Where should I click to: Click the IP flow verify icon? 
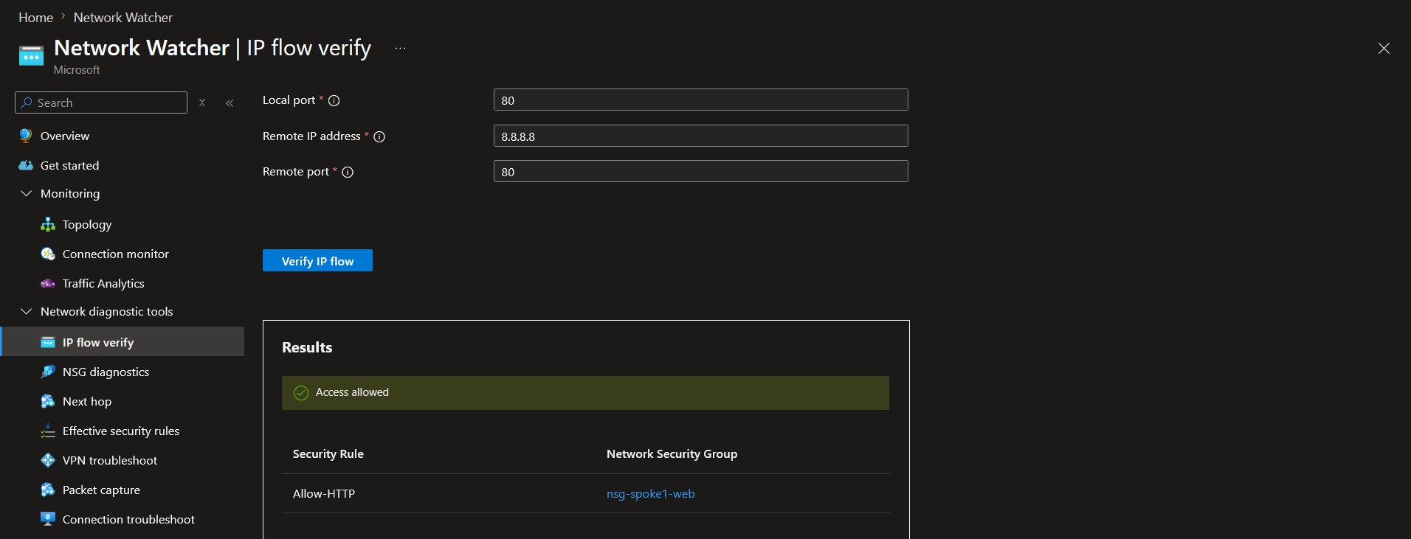(48, 342)
